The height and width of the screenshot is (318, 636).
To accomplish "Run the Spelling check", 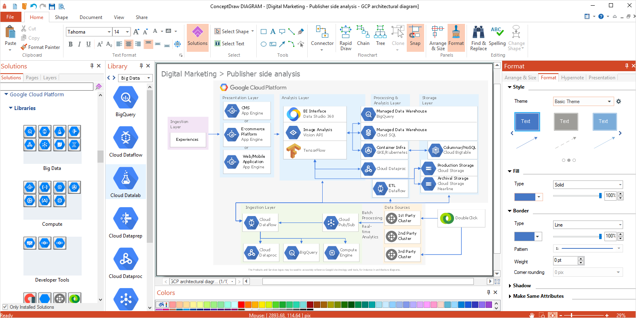I will pyautogui.click(x=497, y=37).
